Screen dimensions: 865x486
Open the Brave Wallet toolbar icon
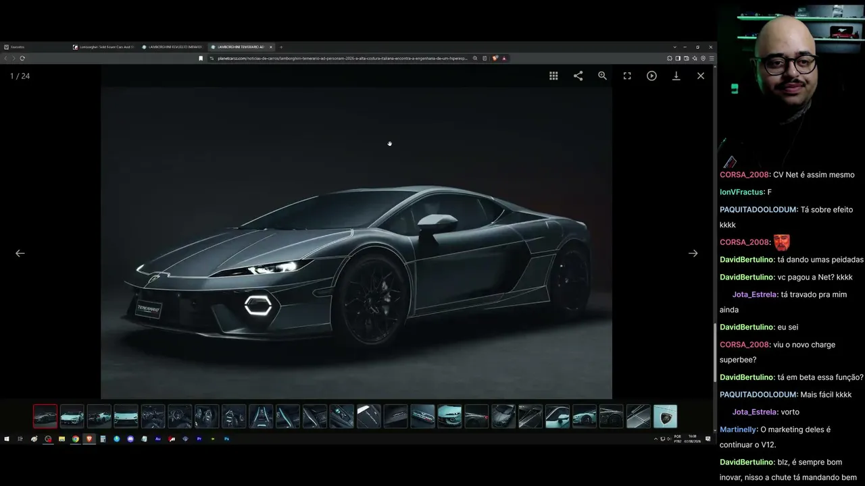click(687, 58)
